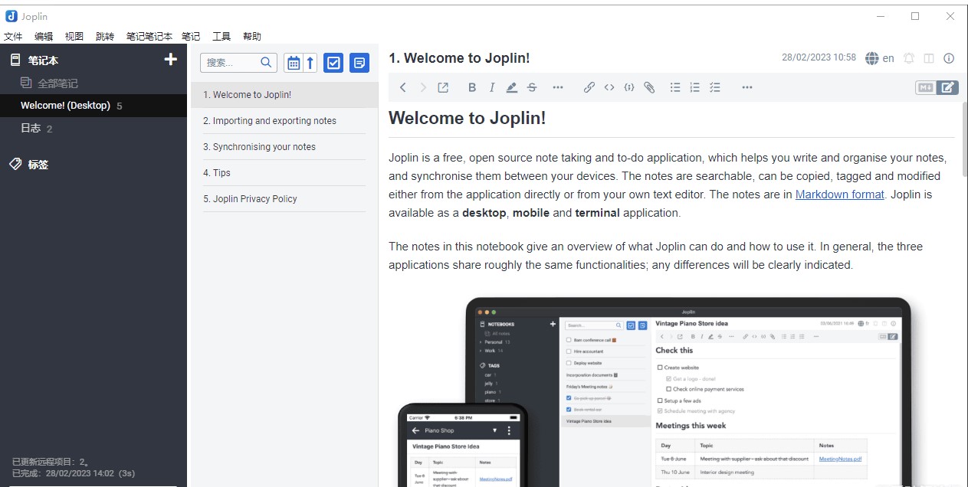Click the bold word terminal in the note

tap(597, 213)
